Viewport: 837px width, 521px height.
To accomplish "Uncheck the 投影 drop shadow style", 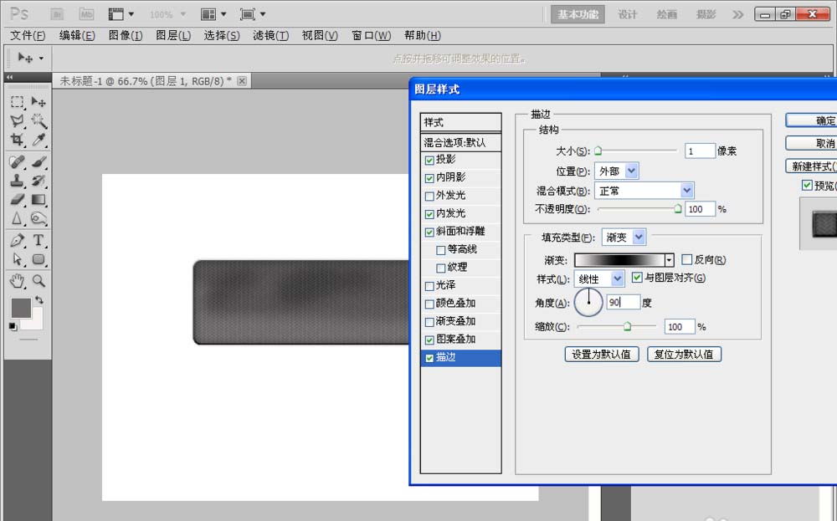I will click(430, 160).
